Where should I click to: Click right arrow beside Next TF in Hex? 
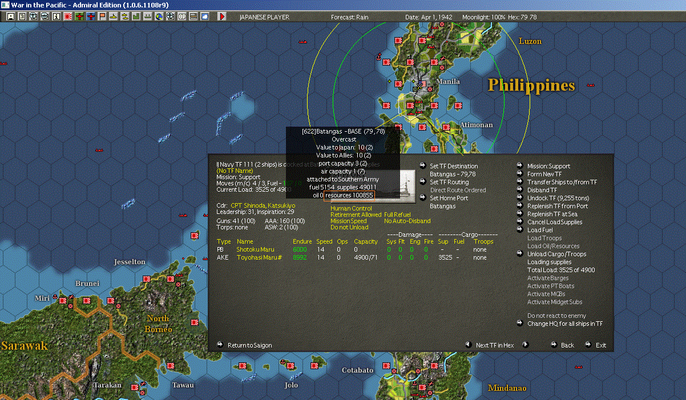[x=525, y=345]
